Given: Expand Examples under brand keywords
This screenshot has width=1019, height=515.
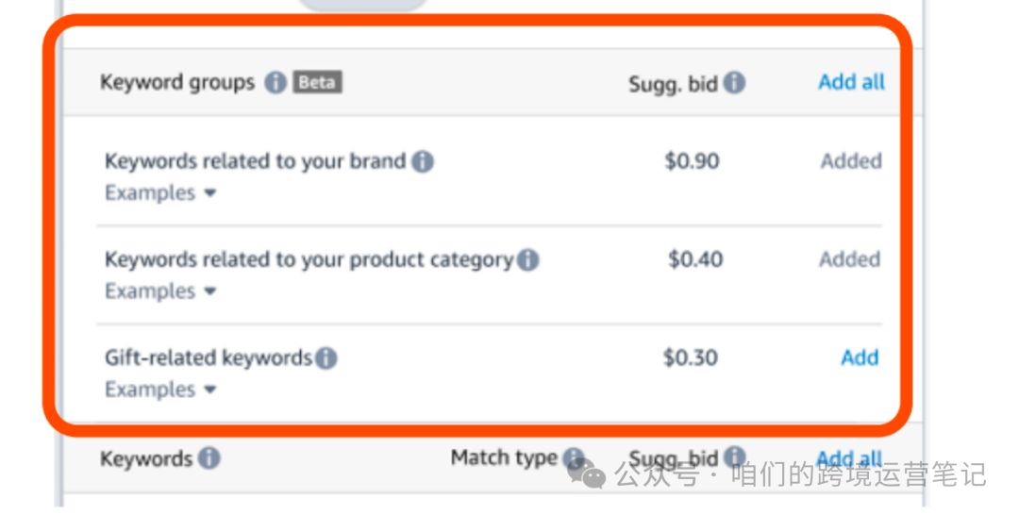Looking at the screenshot, I should coord(160,192).
